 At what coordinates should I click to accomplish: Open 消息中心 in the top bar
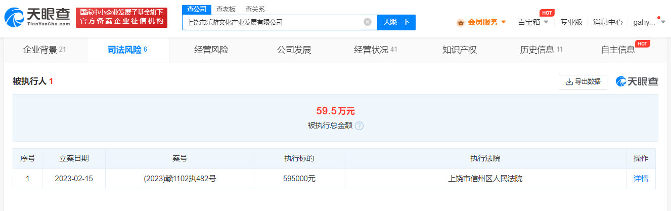[x=607, y=22]
